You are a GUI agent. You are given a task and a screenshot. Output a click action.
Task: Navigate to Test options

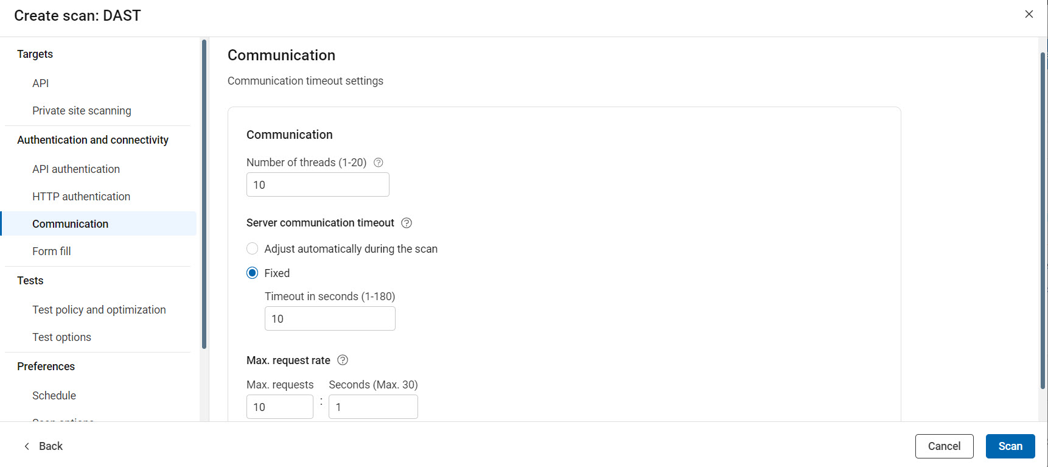61,337
